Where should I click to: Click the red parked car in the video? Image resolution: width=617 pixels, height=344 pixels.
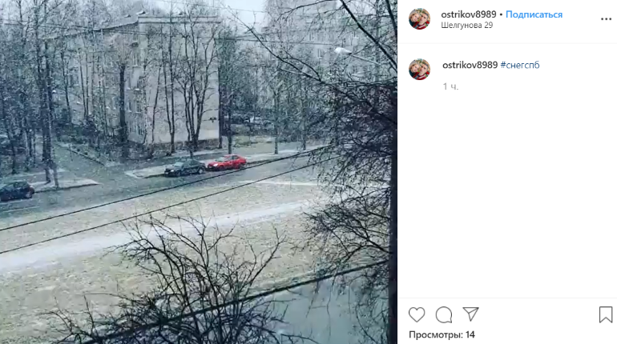227,162
